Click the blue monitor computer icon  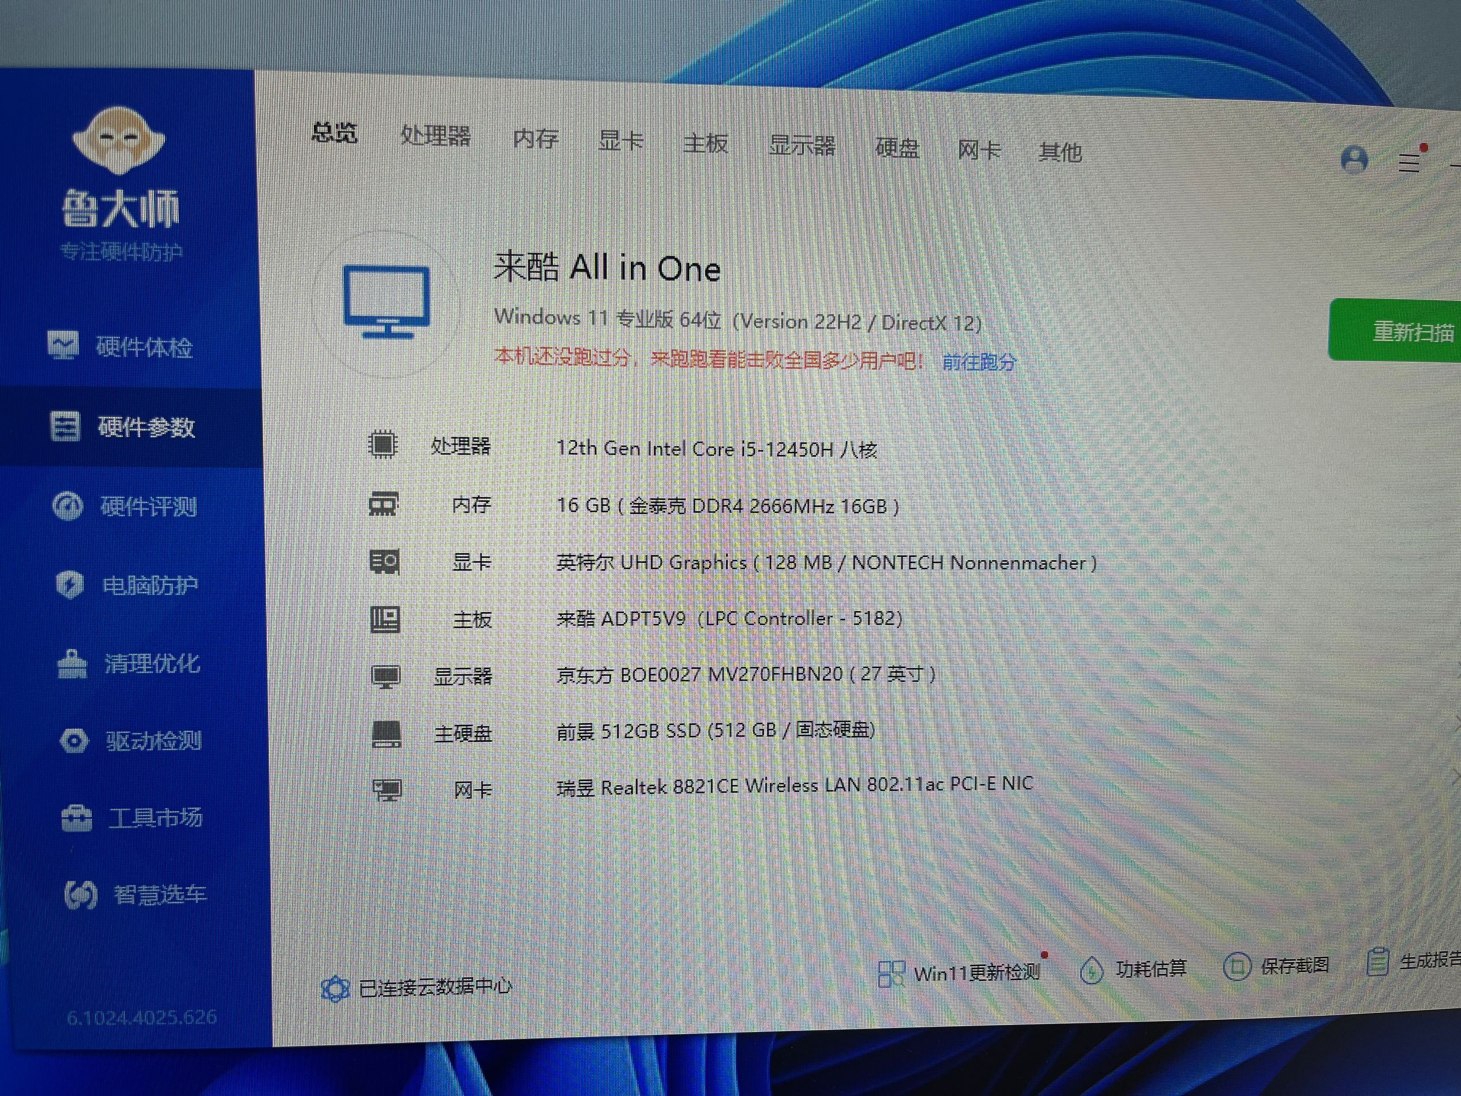[387, 302]
